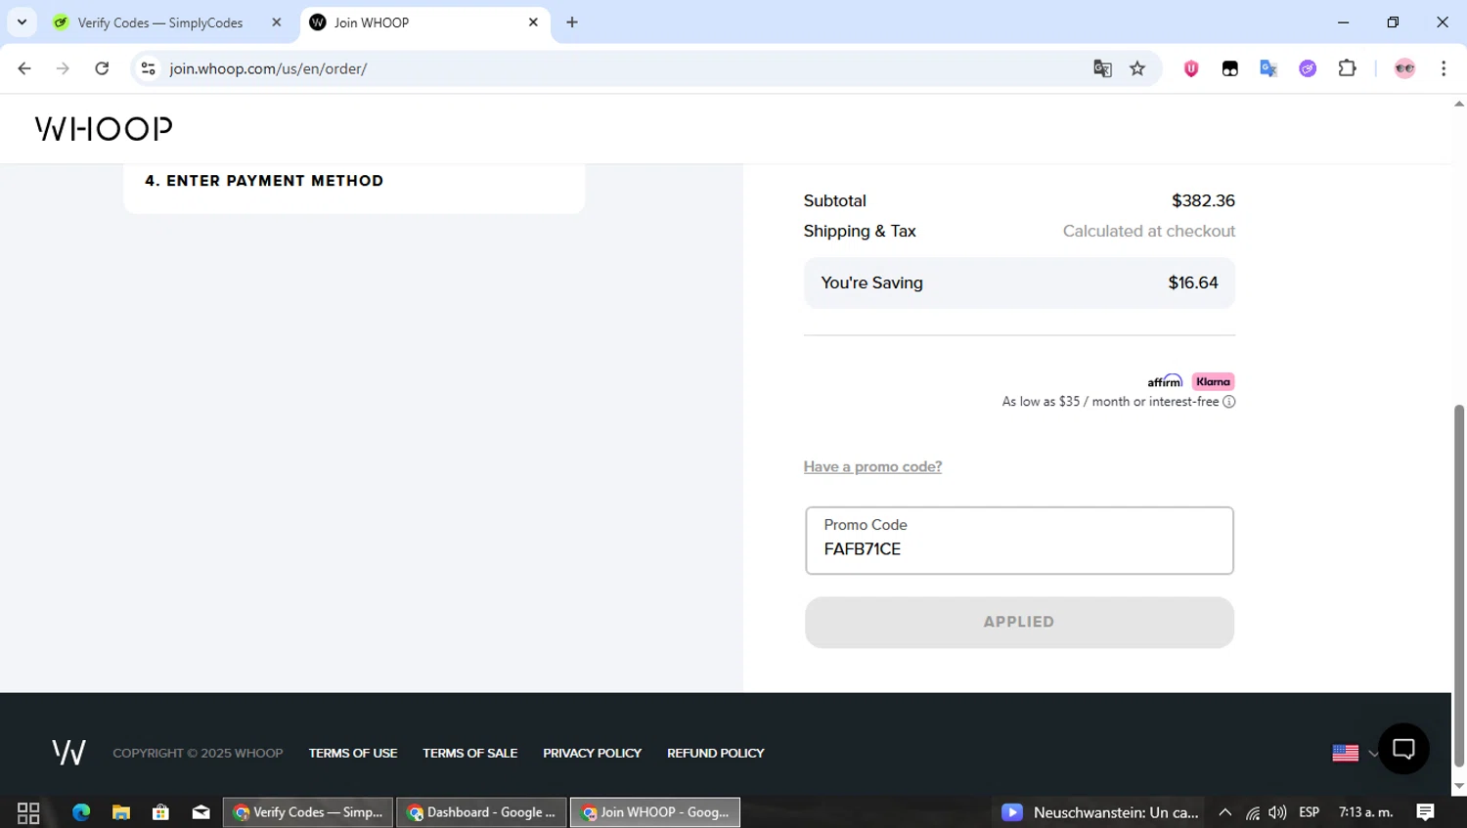
Task: Open Windows Task View button
Action: (28, 812)
